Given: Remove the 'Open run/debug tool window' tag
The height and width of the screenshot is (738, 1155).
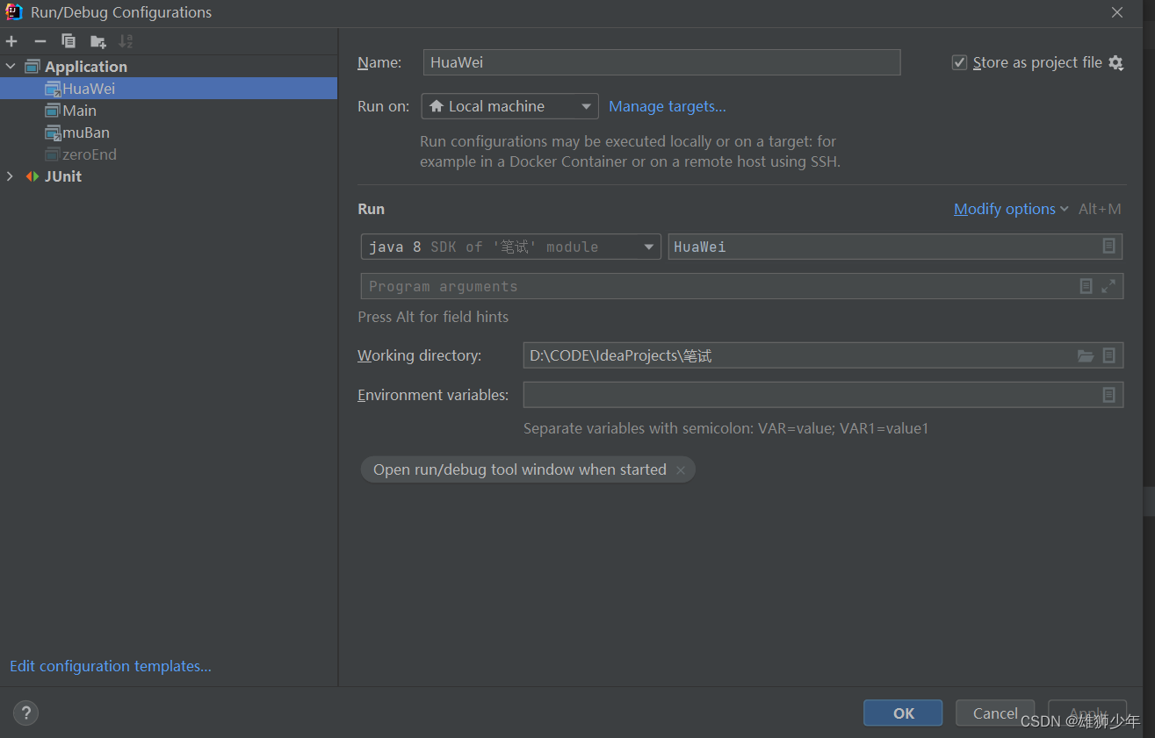Looking at the screenshot, I should 680,470.
